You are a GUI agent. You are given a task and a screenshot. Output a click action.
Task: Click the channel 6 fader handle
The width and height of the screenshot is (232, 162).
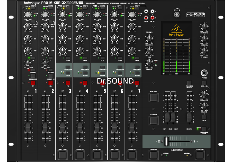pyautogui.click(x=115, y=127)
